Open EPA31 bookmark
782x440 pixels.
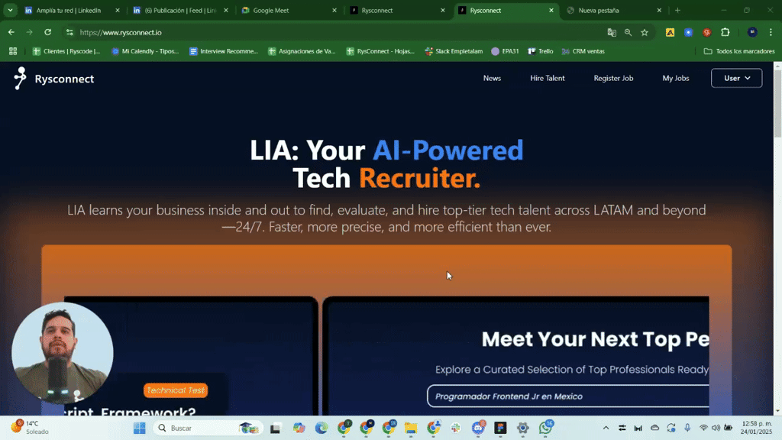(506, 51)
